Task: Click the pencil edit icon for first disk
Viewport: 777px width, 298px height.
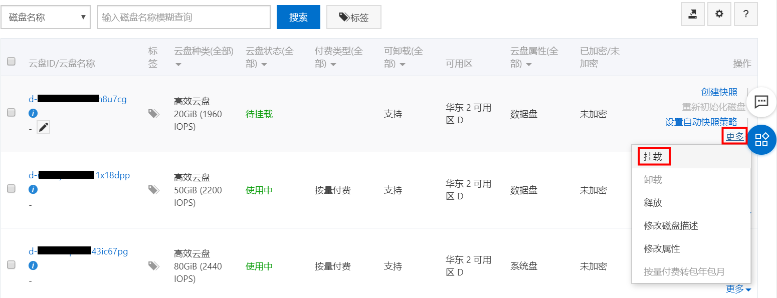Action: point(44,127)
